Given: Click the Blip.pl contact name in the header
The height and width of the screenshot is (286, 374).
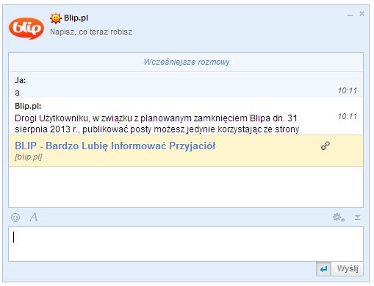Looking at the screenshot, I should pyautogui.click(x=76, y=18).
